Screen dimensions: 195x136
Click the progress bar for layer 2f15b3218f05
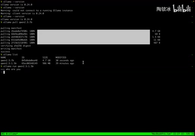click(x=93, y=43)
